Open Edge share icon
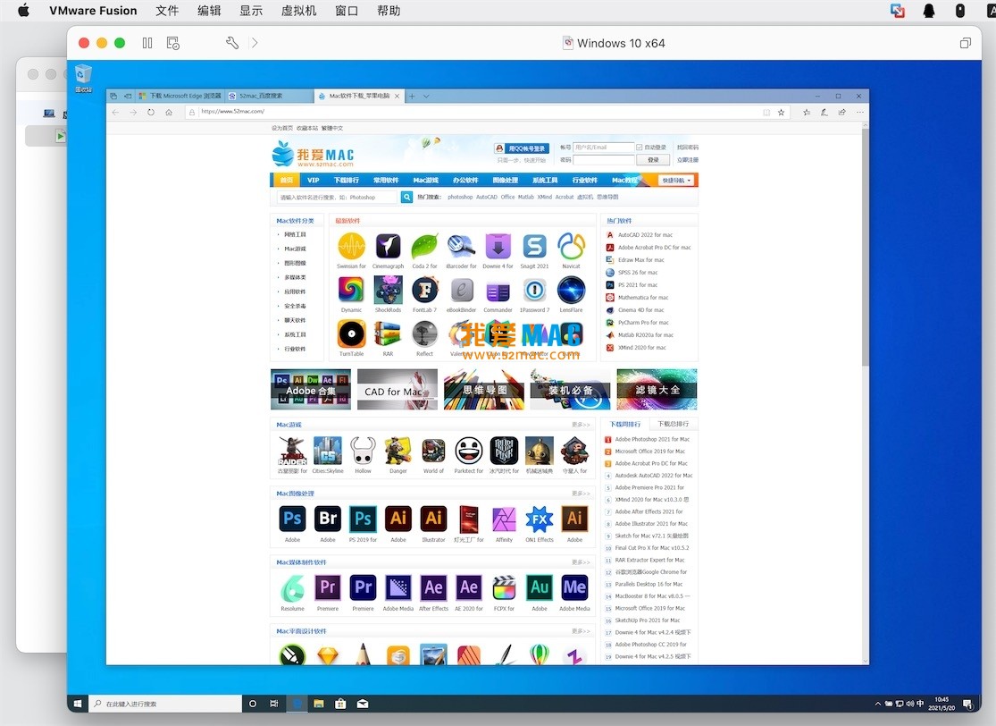Image resolution: width=996 pixels, height=726 pixels. [842, 113]
